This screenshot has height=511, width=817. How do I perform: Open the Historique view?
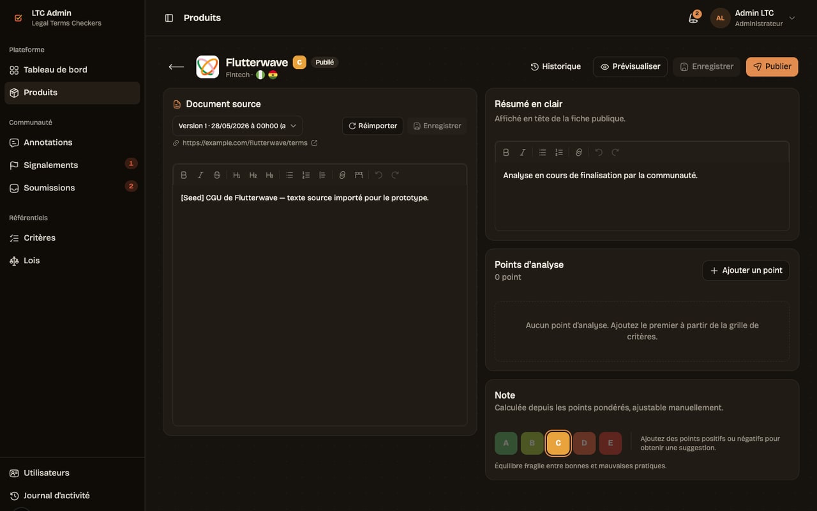pos(555,66)
